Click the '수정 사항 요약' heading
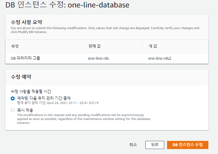 coord(26,22)
